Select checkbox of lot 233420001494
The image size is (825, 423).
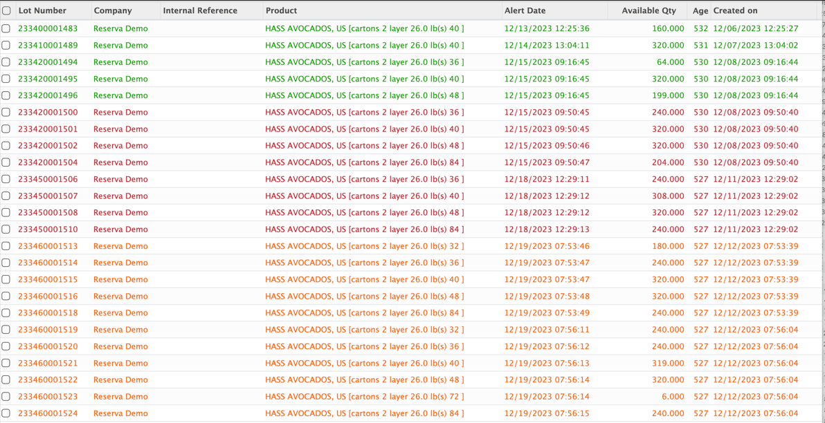click(x=6, y=62)
